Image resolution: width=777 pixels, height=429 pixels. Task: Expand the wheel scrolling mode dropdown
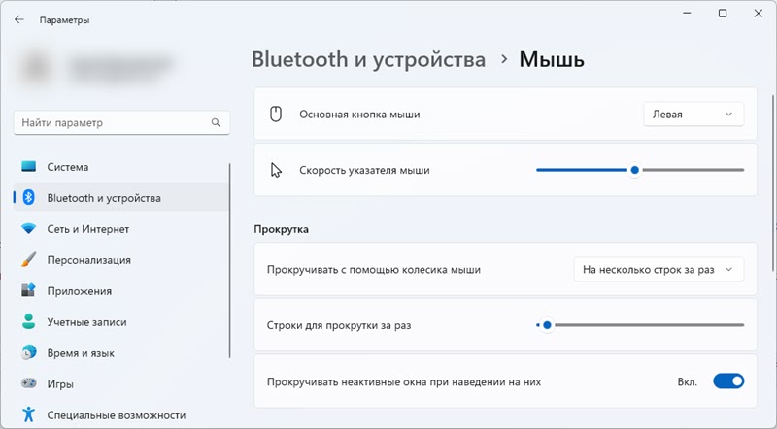(659, 269)
